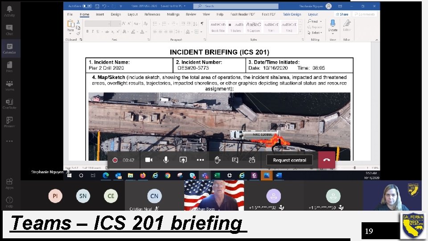Open OneNote app in Teams sidebar
Image resolution: width=428 pixels, height=241 pixels.
coord(9,104)
